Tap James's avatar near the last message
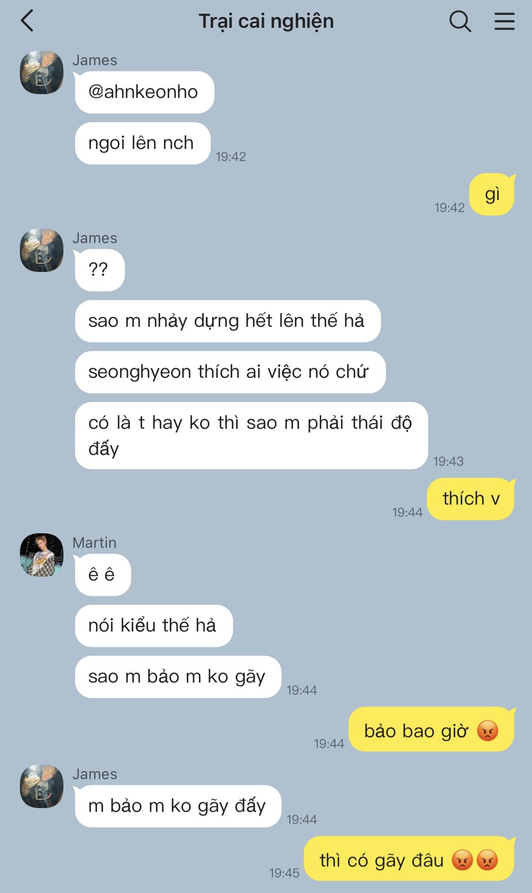532x893 pixels. [42, 786]
